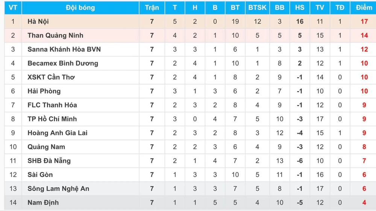
Task: Click the Điểm column header
Action: point(364,8)
